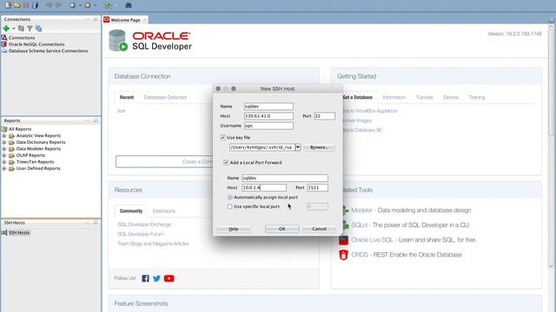
Task: Expand Data Modeler Reports folder
Action: [3, 148]
